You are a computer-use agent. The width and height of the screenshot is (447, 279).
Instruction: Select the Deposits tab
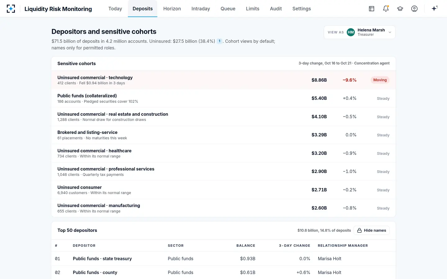coord(142,9)
